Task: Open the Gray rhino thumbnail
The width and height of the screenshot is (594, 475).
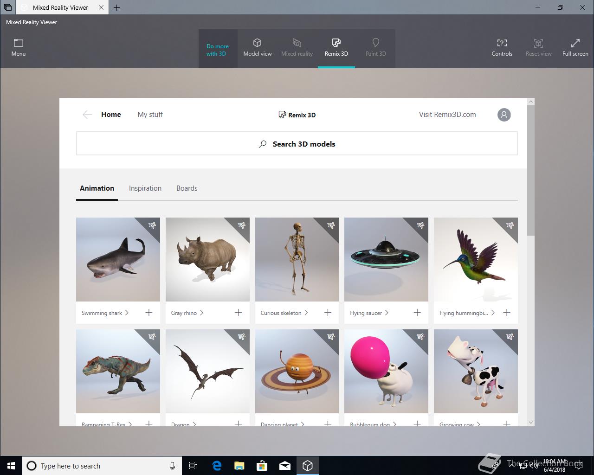Action: coord(207,259)
